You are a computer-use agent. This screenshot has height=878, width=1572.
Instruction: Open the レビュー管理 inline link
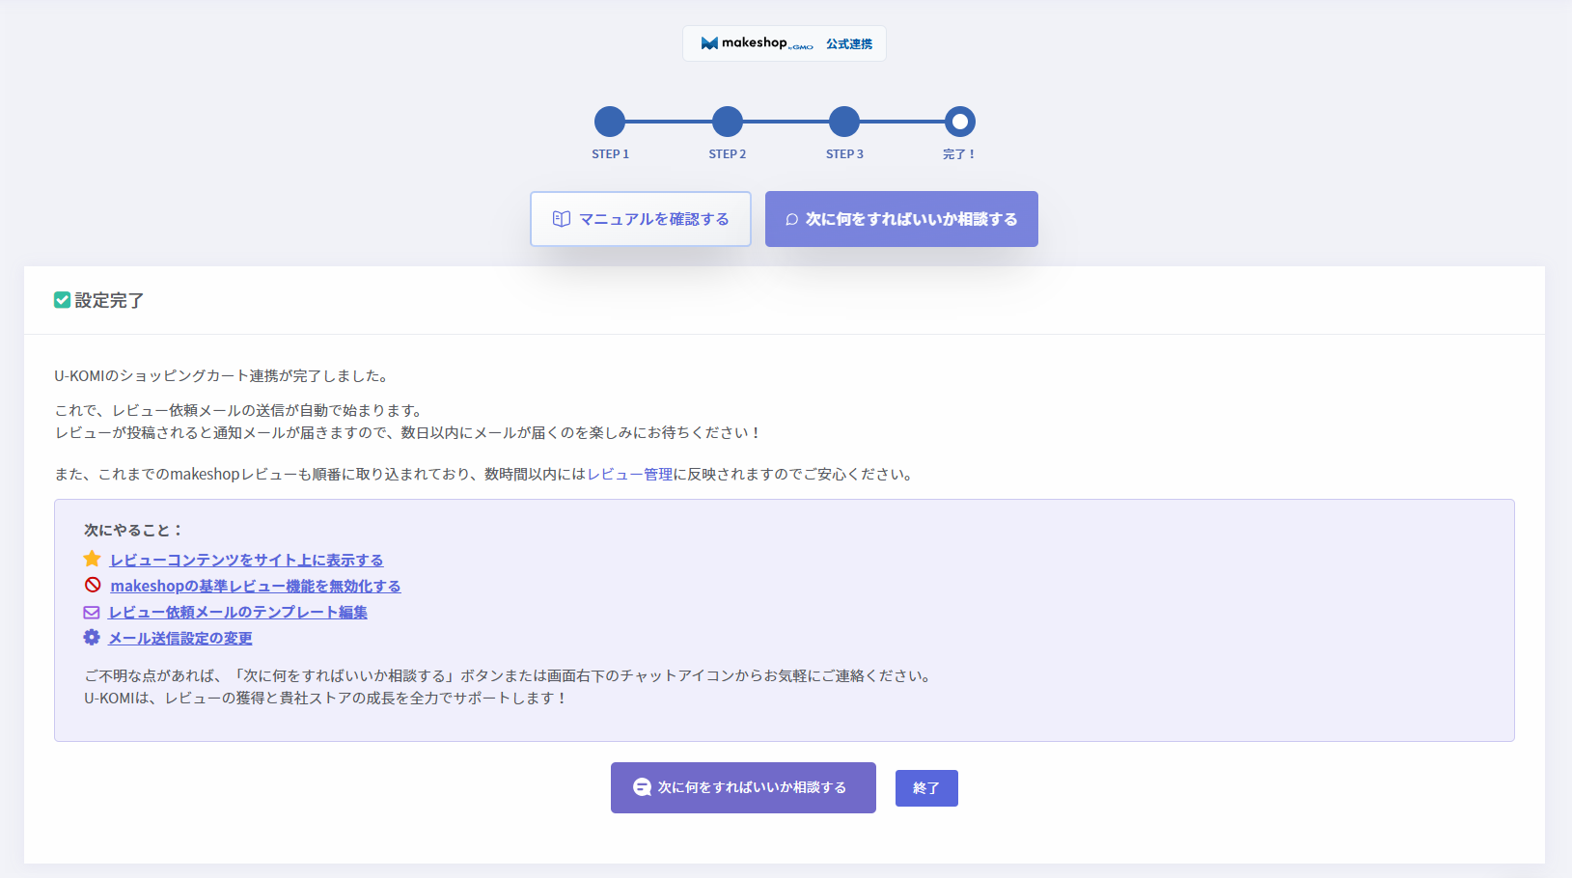pos(629,474)
